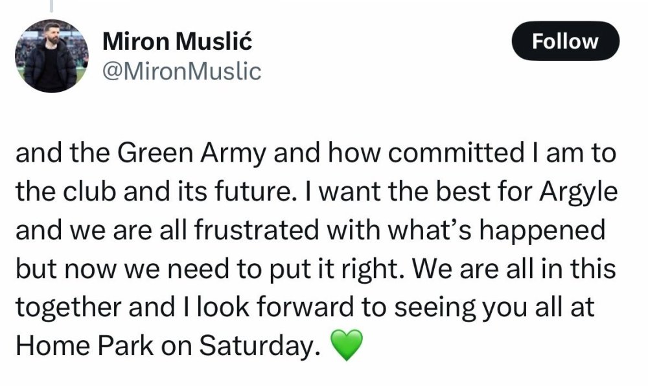This screenshot has height=386, width=648.
Task: Click Miron Muslić's profile avatar photo
Action: [x=50, y=56]
